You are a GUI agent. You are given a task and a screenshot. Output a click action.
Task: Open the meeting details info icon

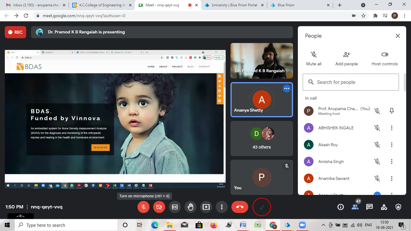tap(341, 207)
